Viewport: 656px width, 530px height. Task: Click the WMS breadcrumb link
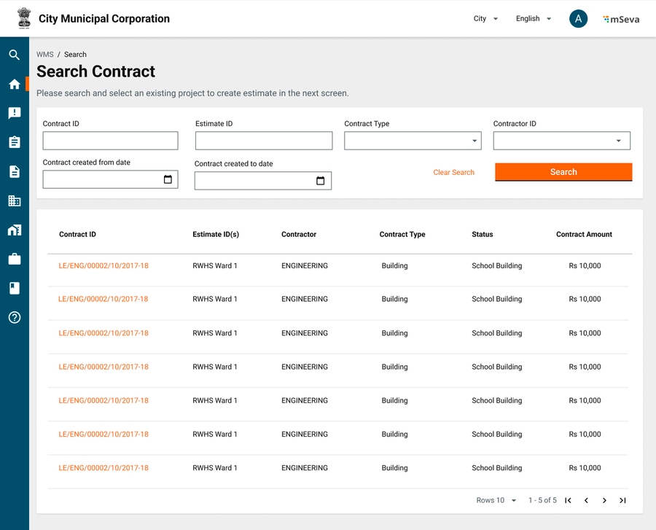[44, 55]
